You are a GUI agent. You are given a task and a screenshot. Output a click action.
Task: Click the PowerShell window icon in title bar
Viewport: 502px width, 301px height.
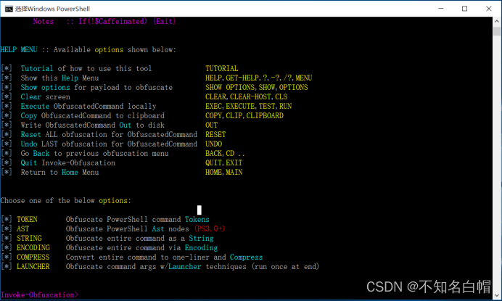(x=9, y=9)
